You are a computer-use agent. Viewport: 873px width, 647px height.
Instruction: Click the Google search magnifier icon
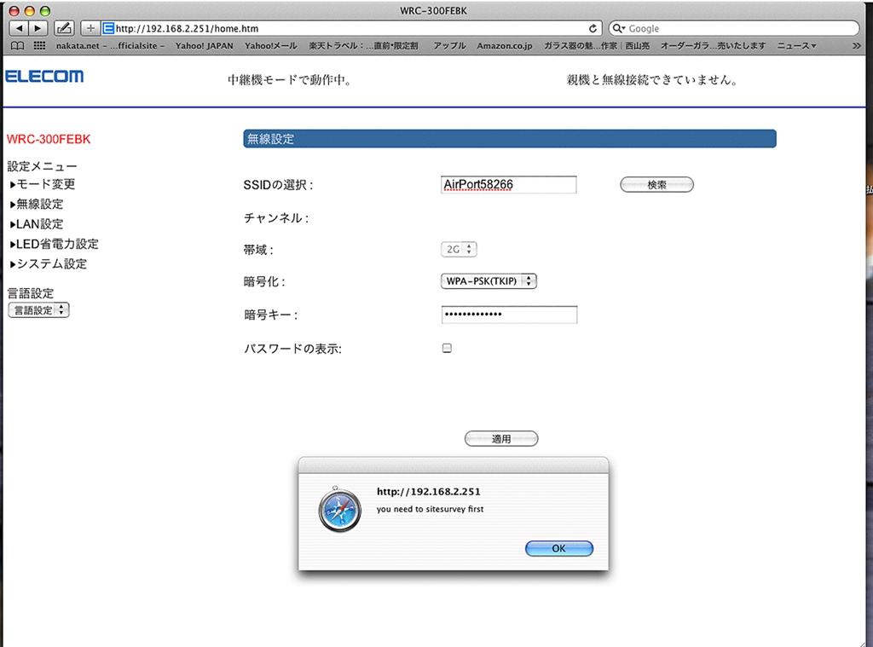618,28
